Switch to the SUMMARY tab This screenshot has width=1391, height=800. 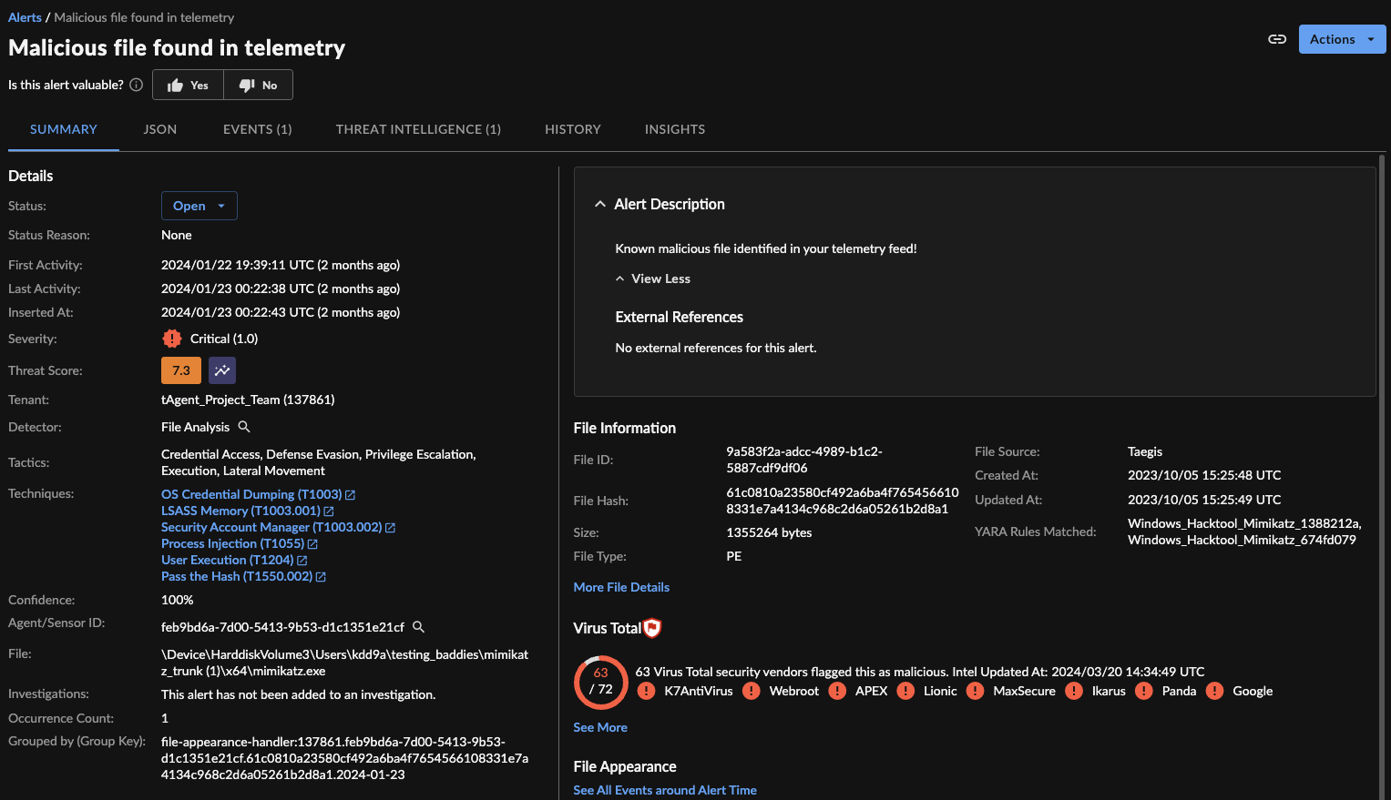(64, 129)
